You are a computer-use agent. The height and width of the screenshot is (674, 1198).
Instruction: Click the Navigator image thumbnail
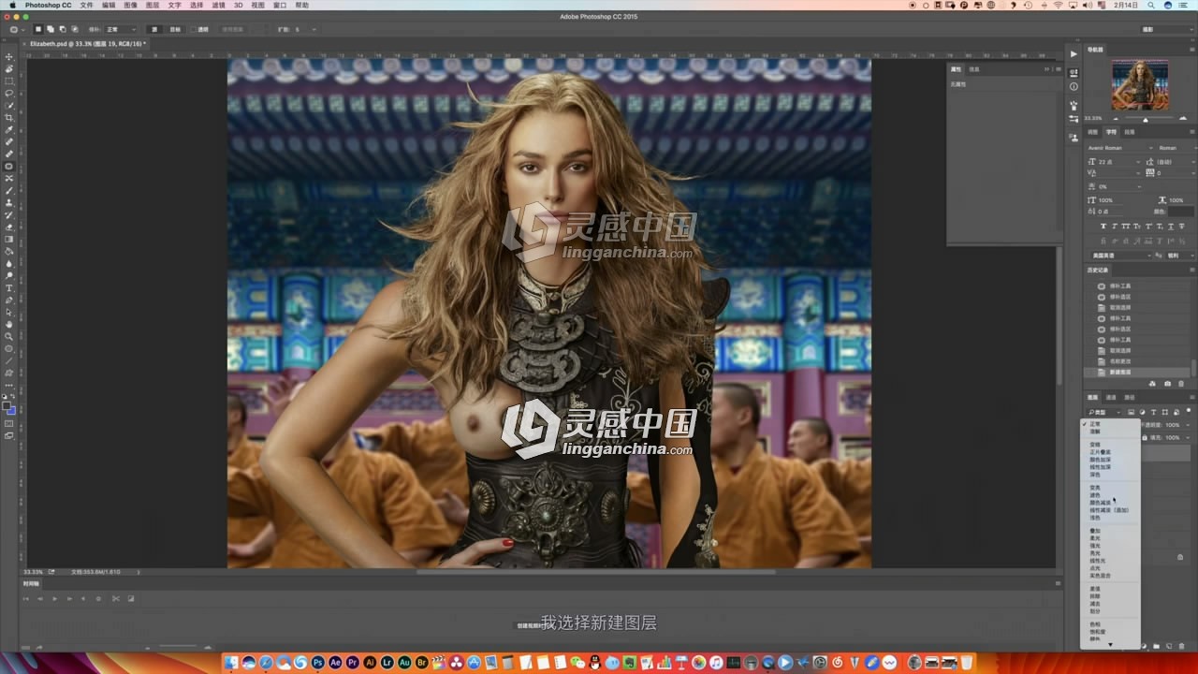coord(1139,85)
